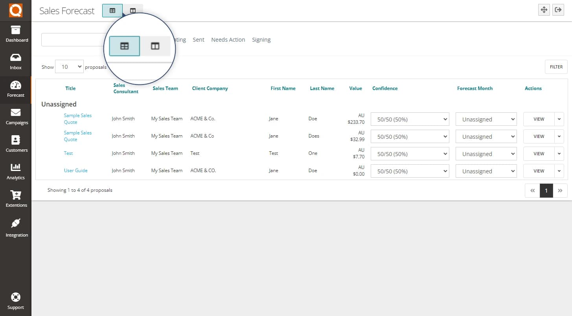
Task: Click the move/reorder icon at top right
Action: [544, 10]
